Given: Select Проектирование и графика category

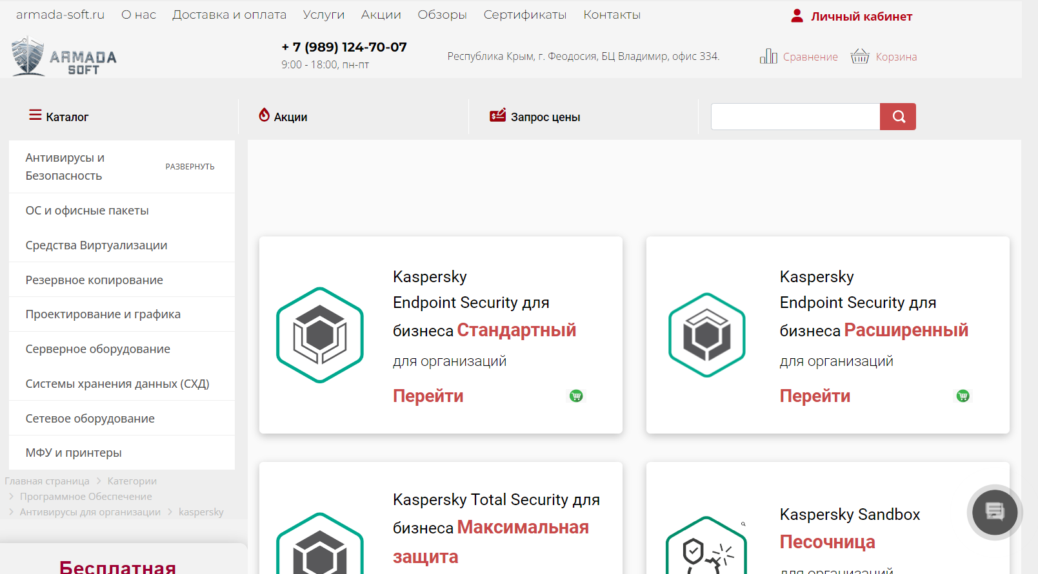Looking at the screenshot, I should tap(103, 314).
